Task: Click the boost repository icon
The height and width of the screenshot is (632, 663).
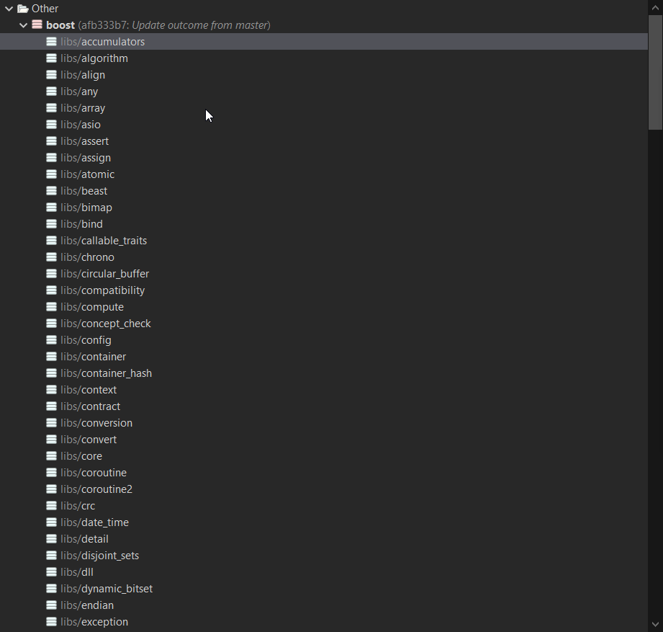Action: [x=37, y=25]
